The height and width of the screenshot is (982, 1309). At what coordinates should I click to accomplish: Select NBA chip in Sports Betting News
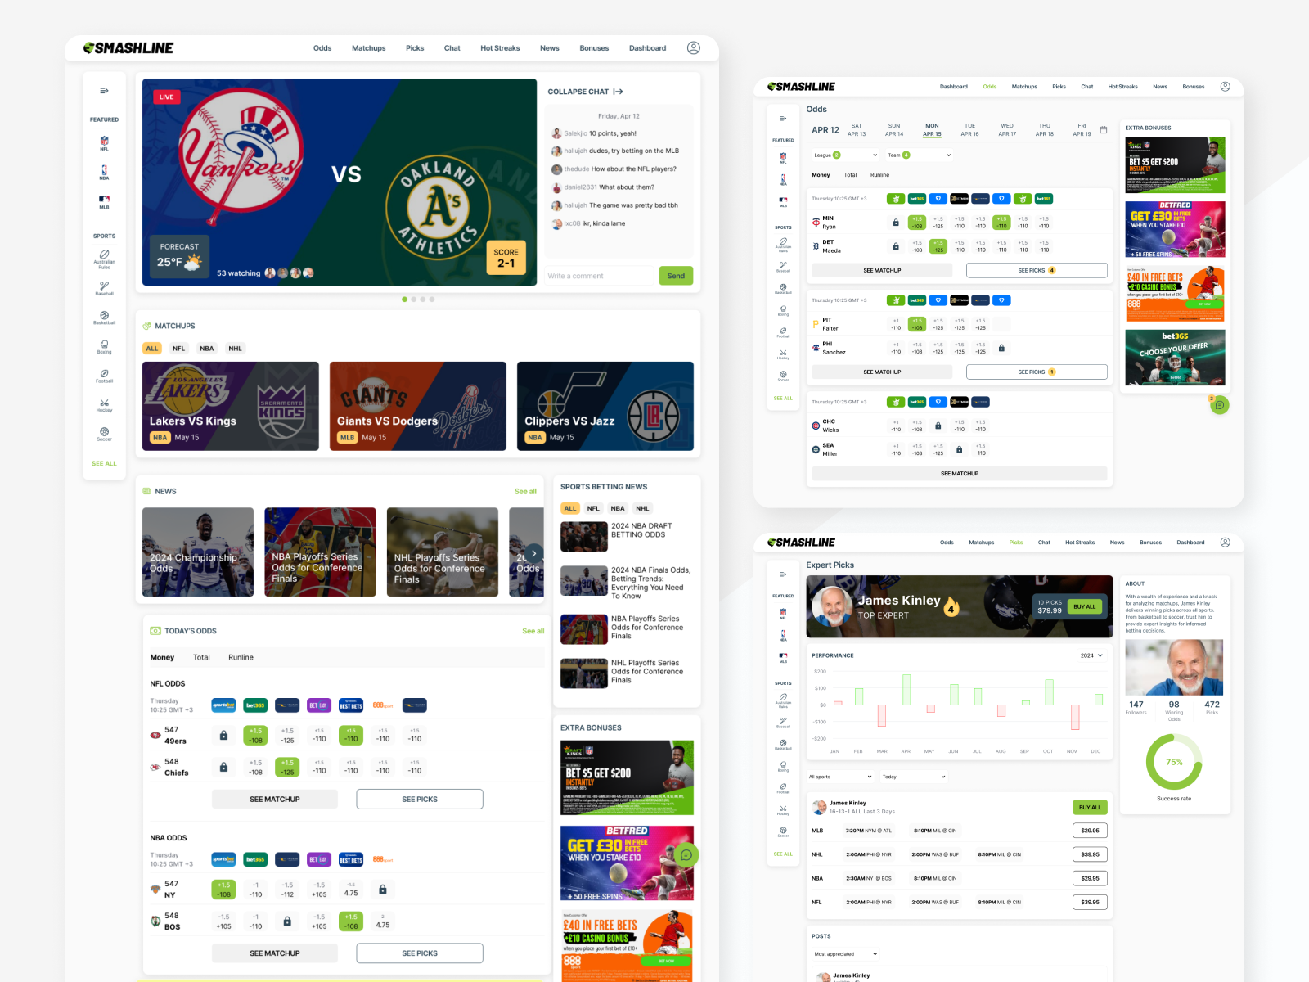pos(618,508)
